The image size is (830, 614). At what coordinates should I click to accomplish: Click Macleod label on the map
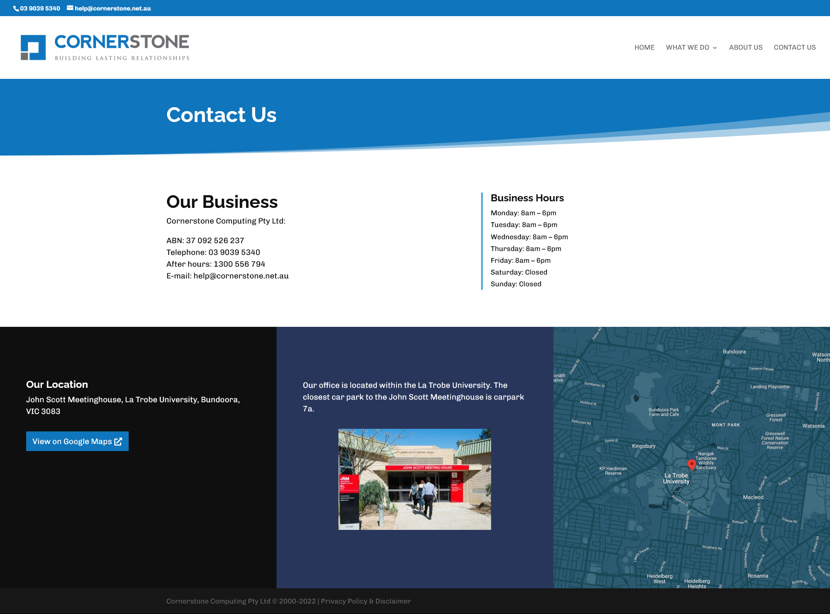(x=753, y=497)
